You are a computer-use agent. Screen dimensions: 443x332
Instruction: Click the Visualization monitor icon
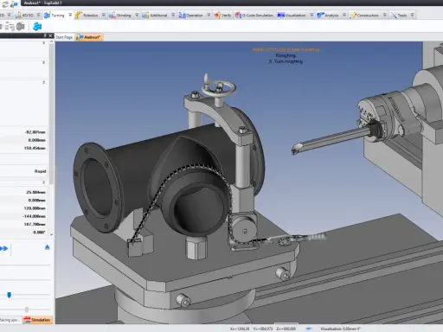click(281, 16)
